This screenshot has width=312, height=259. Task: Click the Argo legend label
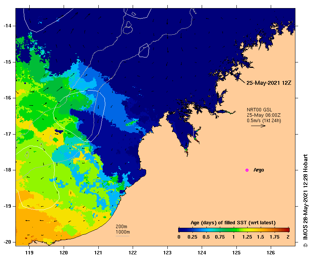(x=259, y=170)
